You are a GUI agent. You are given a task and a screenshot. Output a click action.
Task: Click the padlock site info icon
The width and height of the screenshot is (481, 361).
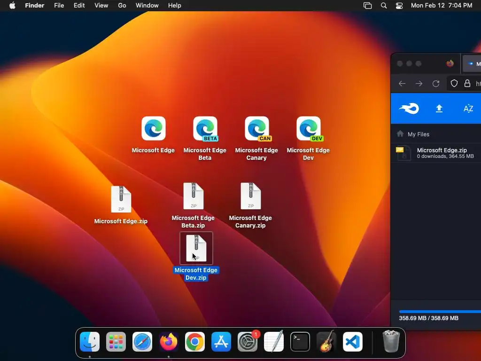[467, 84]
